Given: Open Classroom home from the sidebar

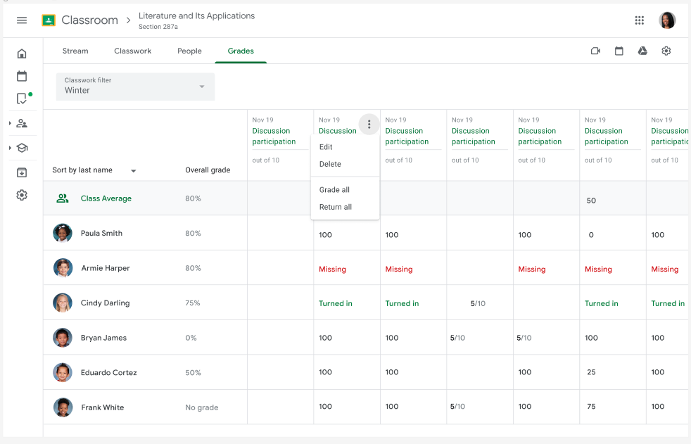Looking at the screenshot, I should coord(22,52).
